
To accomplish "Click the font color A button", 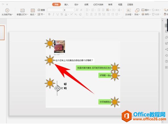I will click(x=66, y=14).
